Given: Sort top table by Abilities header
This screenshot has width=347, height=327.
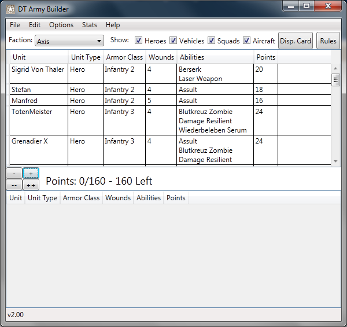Looking at the screenshot, I should click(215, 57).
